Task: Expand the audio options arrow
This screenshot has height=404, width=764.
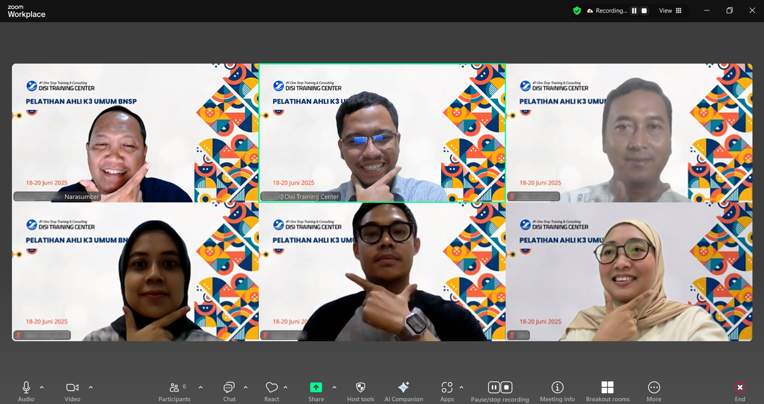Action: (42, 387)
